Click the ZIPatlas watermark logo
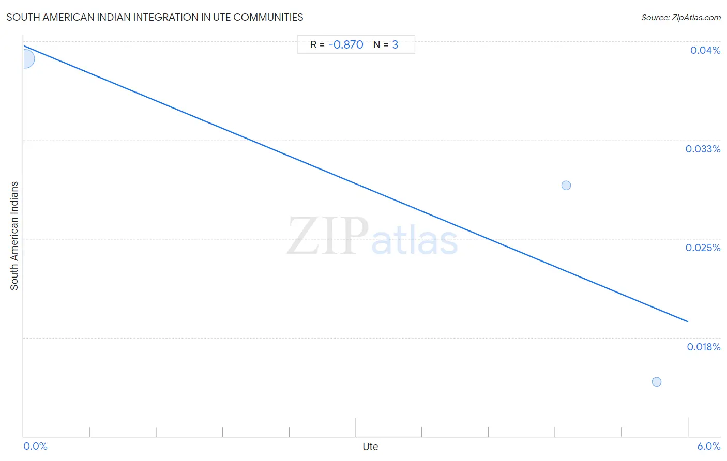 (x=372, y=237)
